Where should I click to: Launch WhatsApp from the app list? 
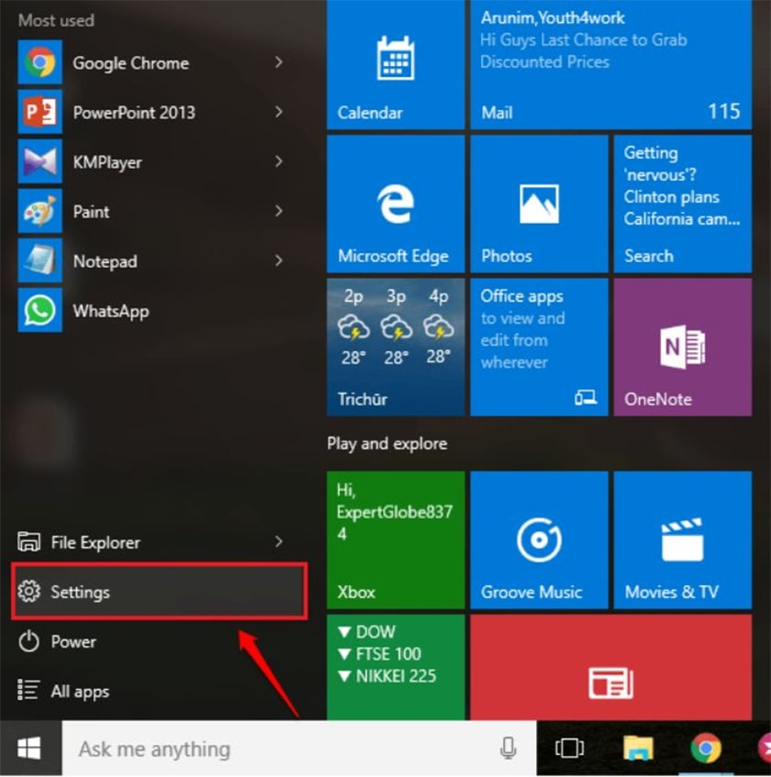click(110, 311)
